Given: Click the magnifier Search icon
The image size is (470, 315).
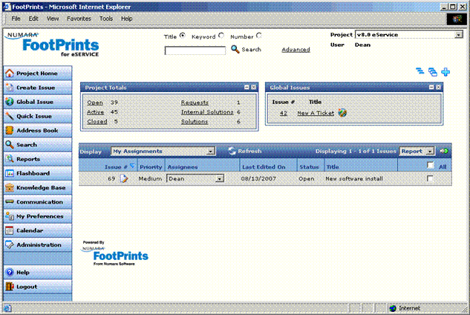Looking at the screenshot, I should pos(235,49).
